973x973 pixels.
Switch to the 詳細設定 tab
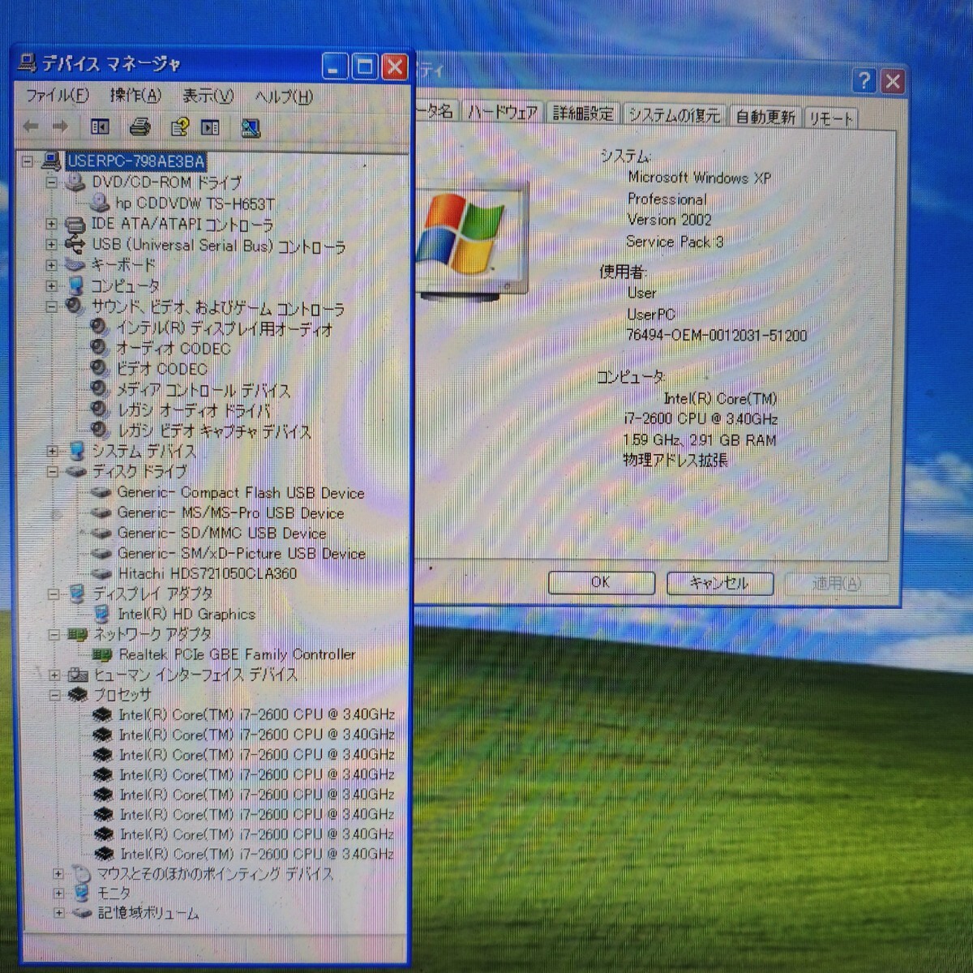tap(583, 114)
